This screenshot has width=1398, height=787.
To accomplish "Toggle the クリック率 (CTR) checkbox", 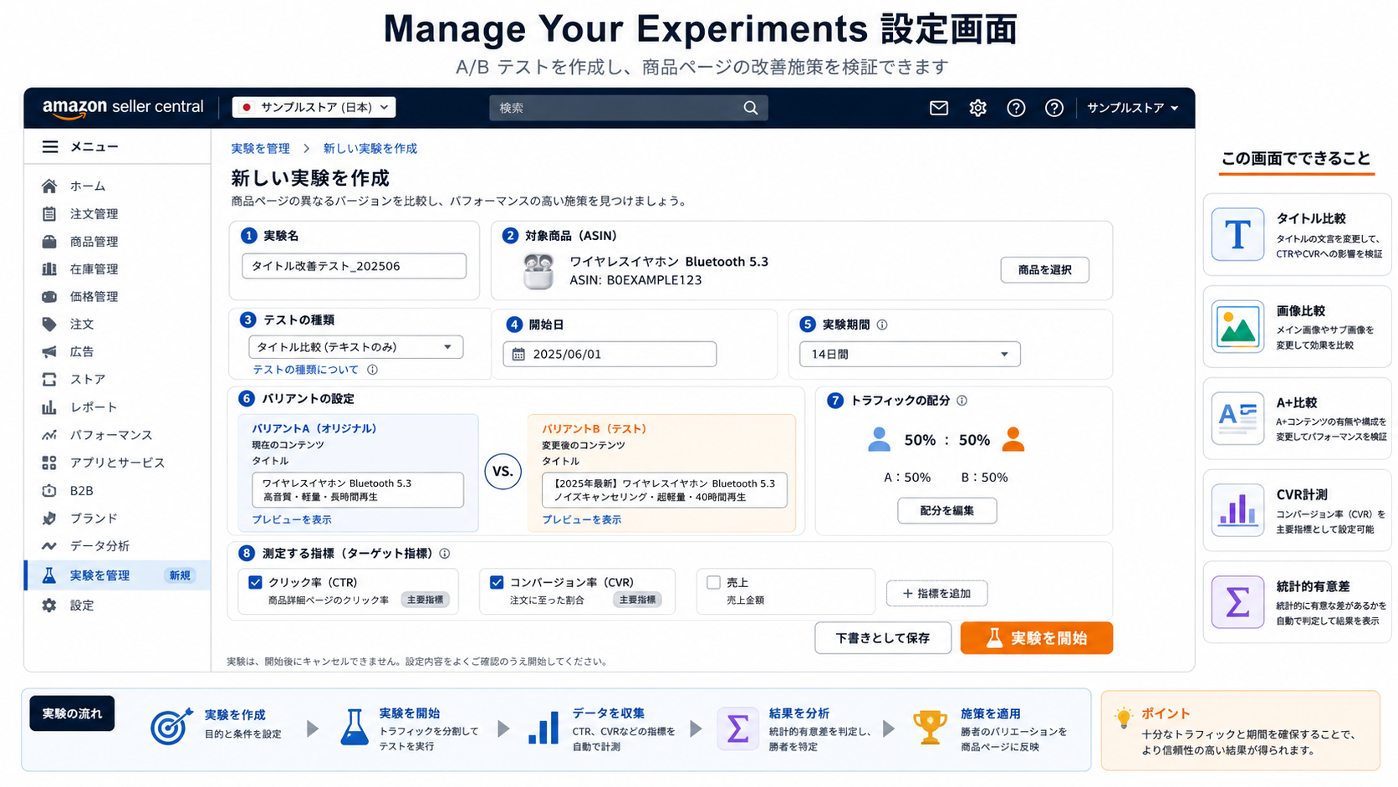I will [255, 582].
